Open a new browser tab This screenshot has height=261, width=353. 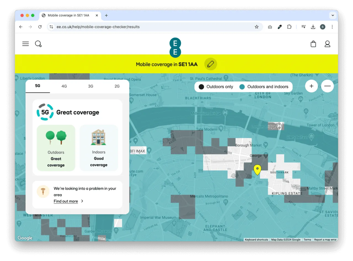pos(106,15)
